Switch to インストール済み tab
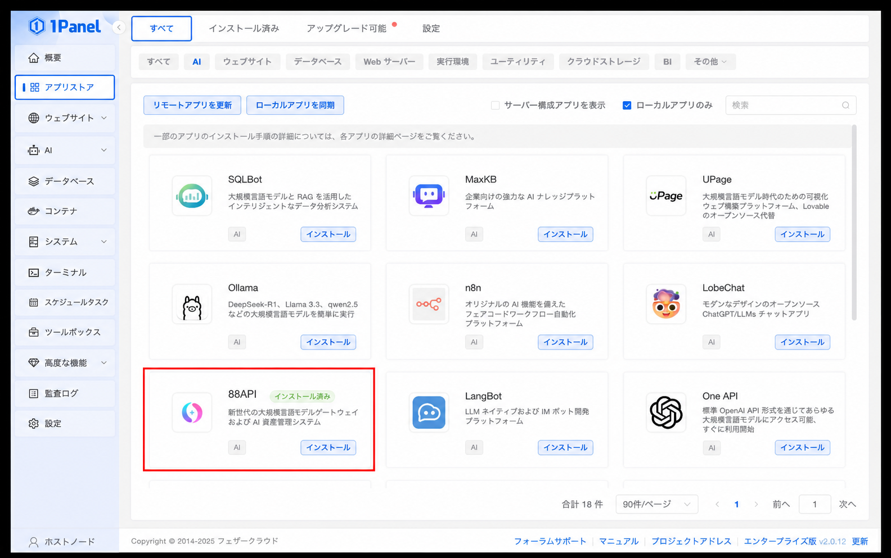The width and height of the screenshot is (891, 558). [x=244, y=28]
